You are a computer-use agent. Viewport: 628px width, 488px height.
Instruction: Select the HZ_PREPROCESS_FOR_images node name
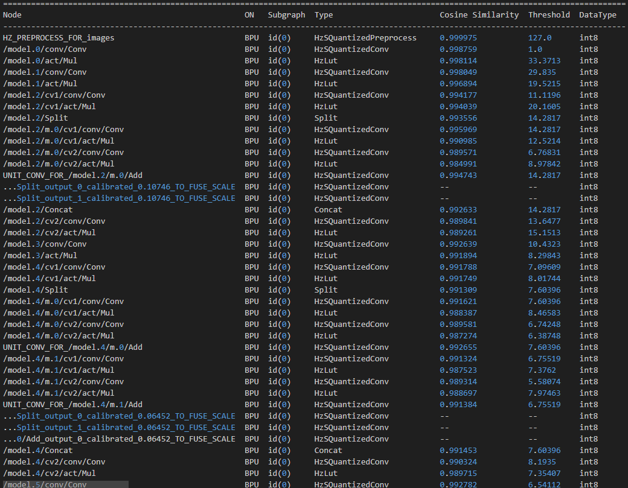[59, 37]
